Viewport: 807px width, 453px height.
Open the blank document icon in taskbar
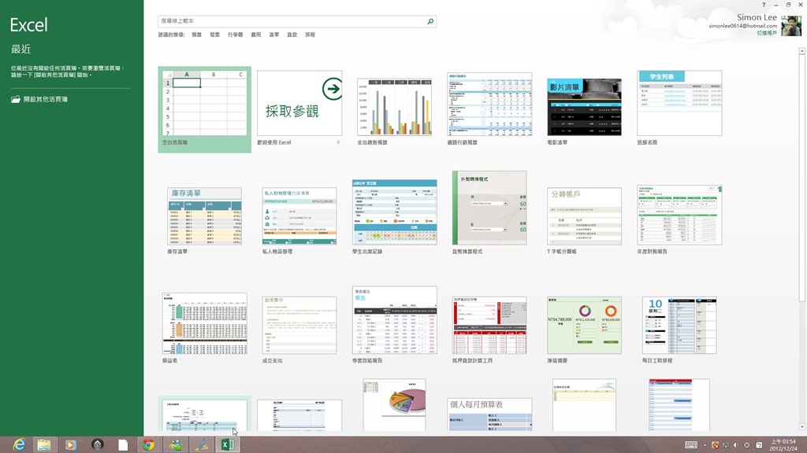point(122,445)
